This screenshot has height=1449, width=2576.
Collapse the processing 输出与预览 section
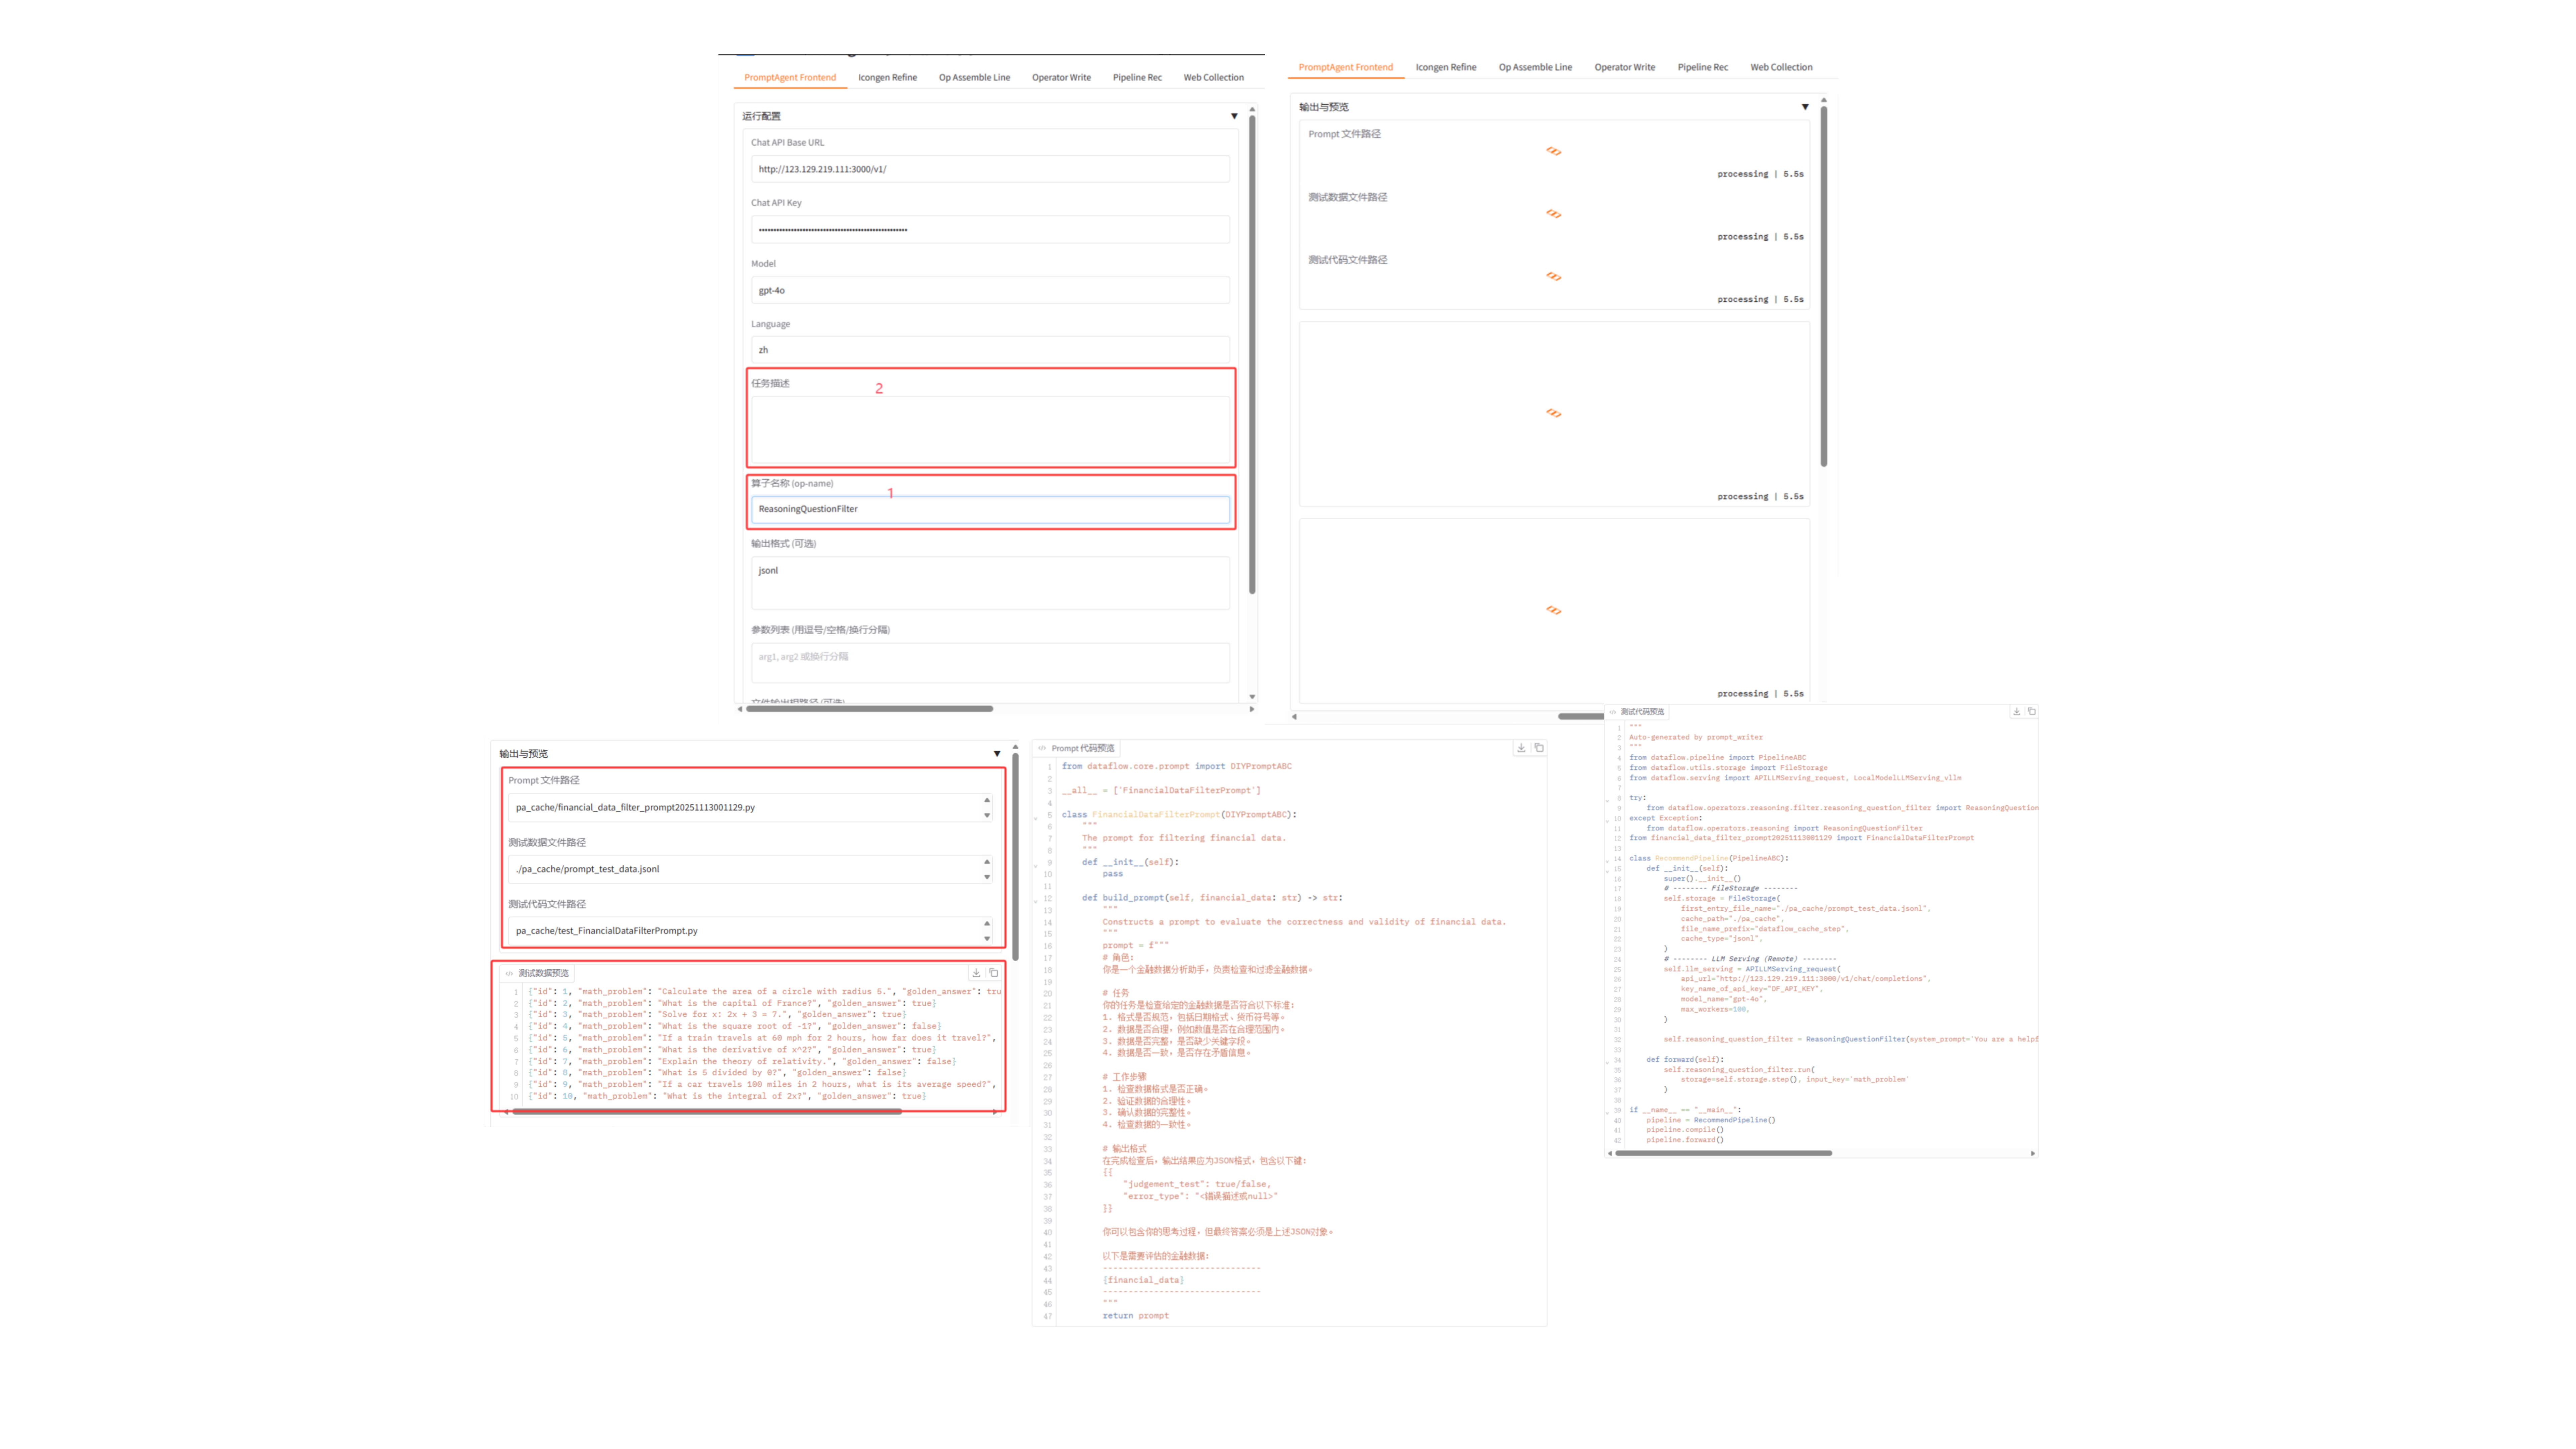(x=1805, y=107)
